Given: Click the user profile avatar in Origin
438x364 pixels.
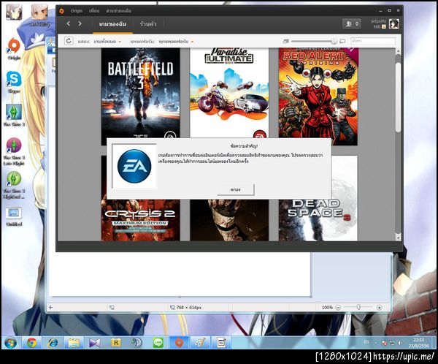Looking at the screenshot, I should [x=394, y=24].
